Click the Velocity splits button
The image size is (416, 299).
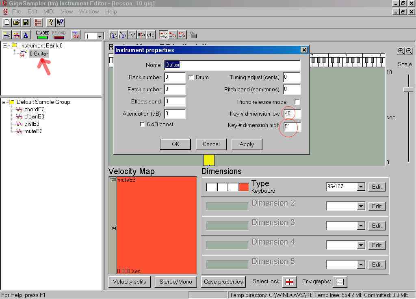130,282
